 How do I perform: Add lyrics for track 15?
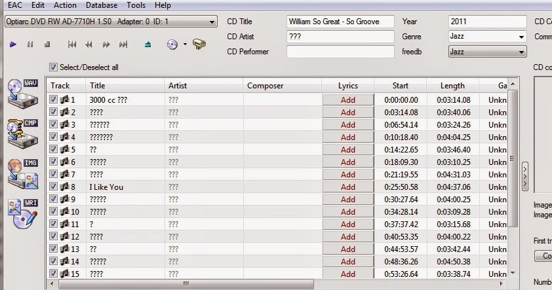click(x=348, y=274)
